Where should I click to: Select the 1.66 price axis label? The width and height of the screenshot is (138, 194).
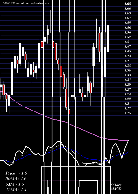(128, 9)
